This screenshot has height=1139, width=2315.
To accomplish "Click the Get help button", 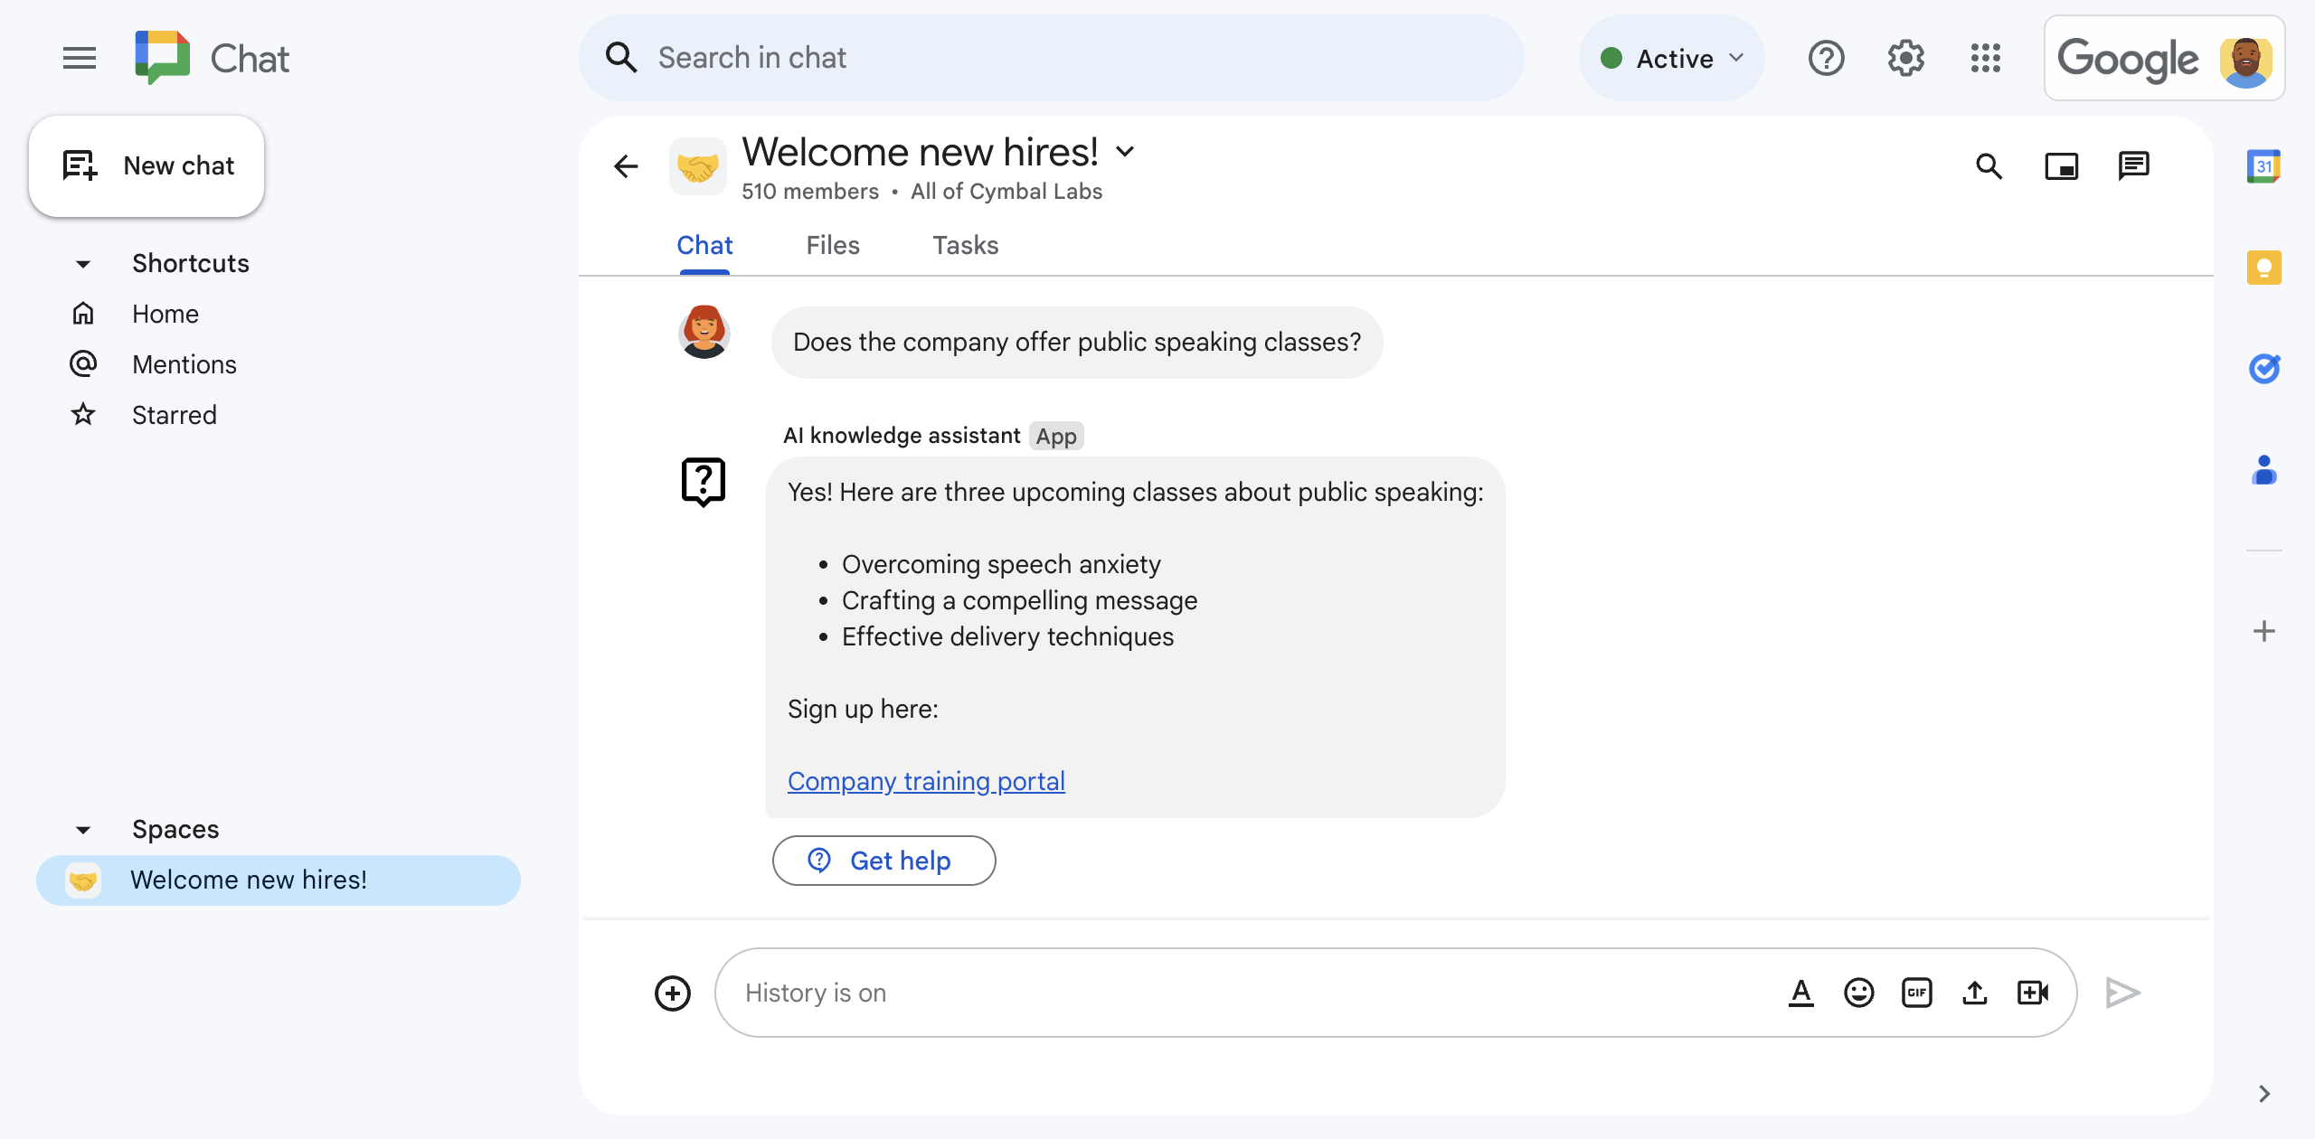I will pos(883,861).
